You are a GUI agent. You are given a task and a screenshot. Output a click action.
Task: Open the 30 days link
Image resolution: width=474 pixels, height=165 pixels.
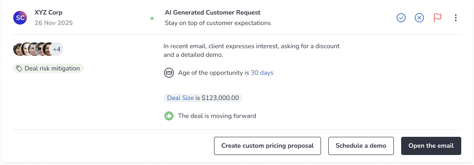262,73
